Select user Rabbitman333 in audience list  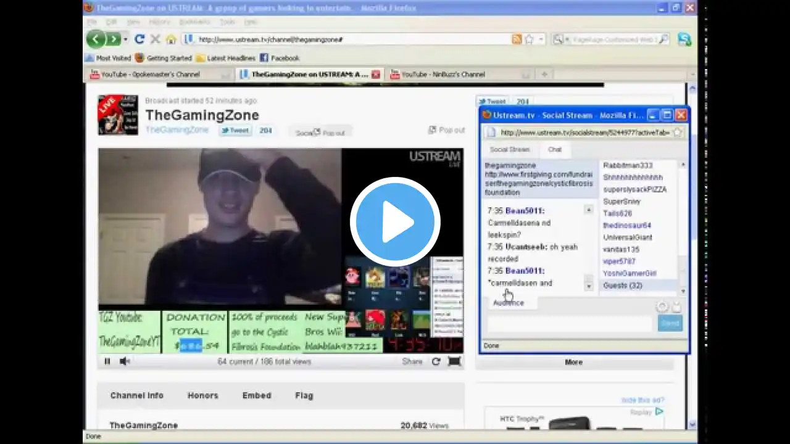coord(628,165)
